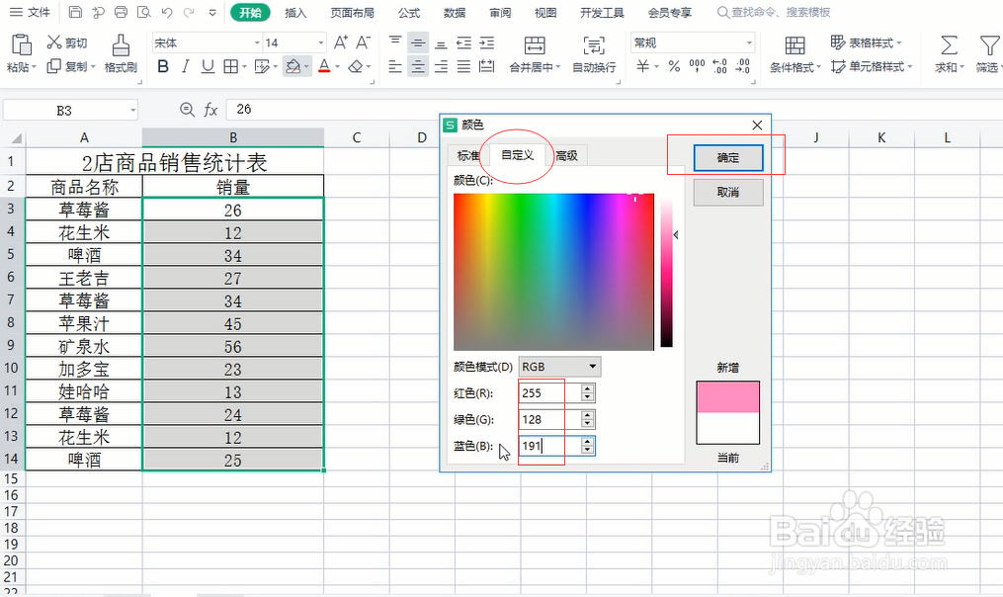1003x597 pixels.
Task: Toggle italic formatting
Action: pos(185,65)
